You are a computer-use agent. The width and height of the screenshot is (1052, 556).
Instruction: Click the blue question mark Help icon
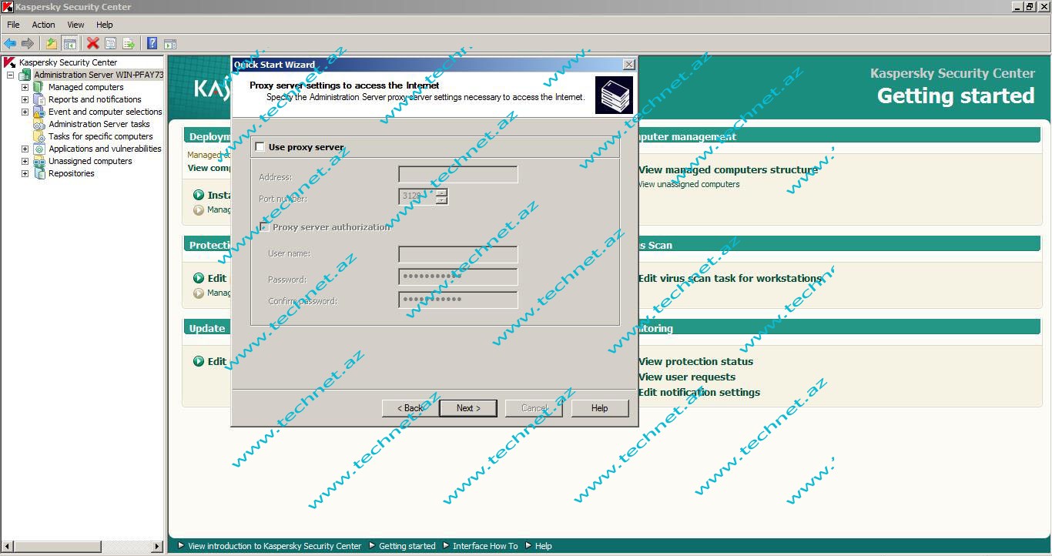tap(152, 44)
